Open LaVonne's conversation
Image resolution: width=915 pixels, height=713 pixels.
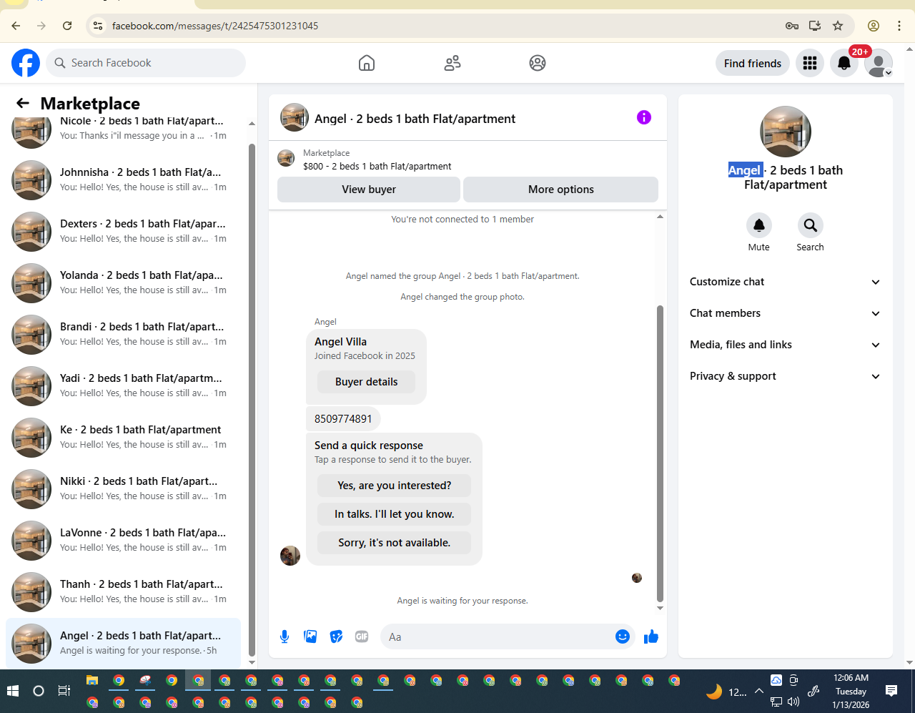pos(123,541)
